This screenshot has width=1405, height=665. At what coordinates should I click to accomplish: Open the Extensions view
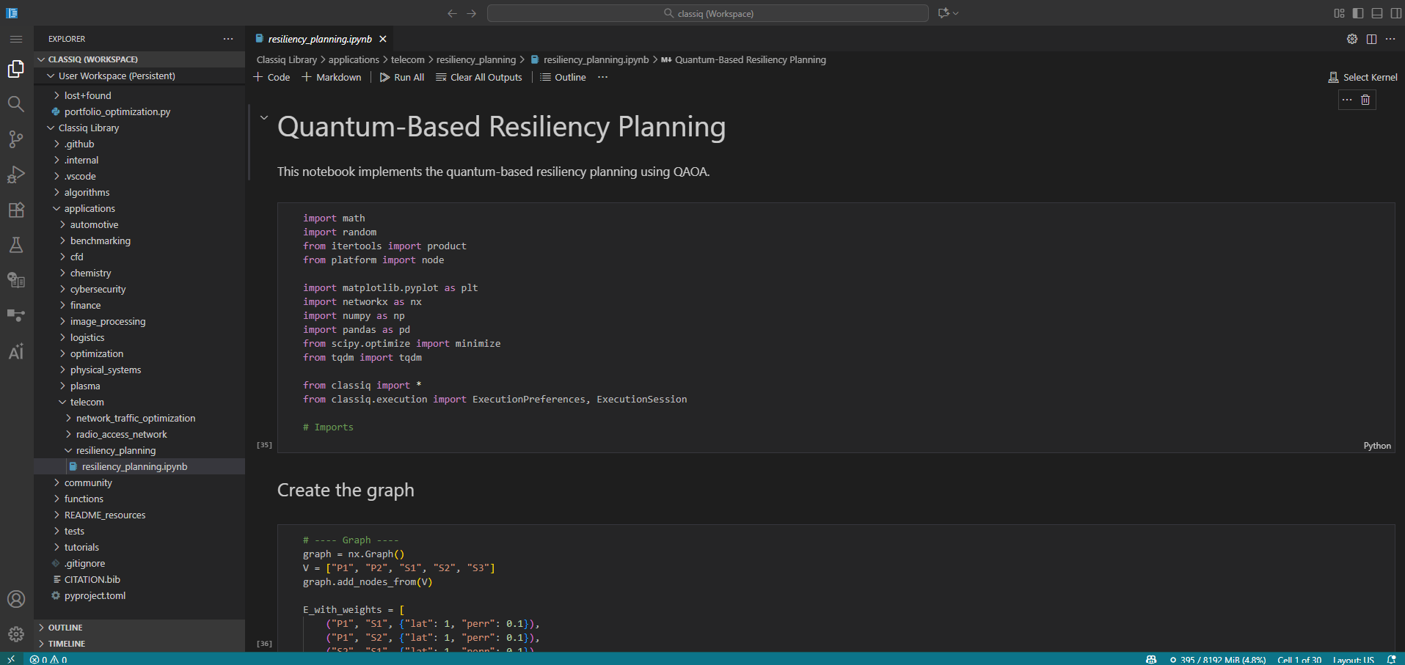click(16, 210)
